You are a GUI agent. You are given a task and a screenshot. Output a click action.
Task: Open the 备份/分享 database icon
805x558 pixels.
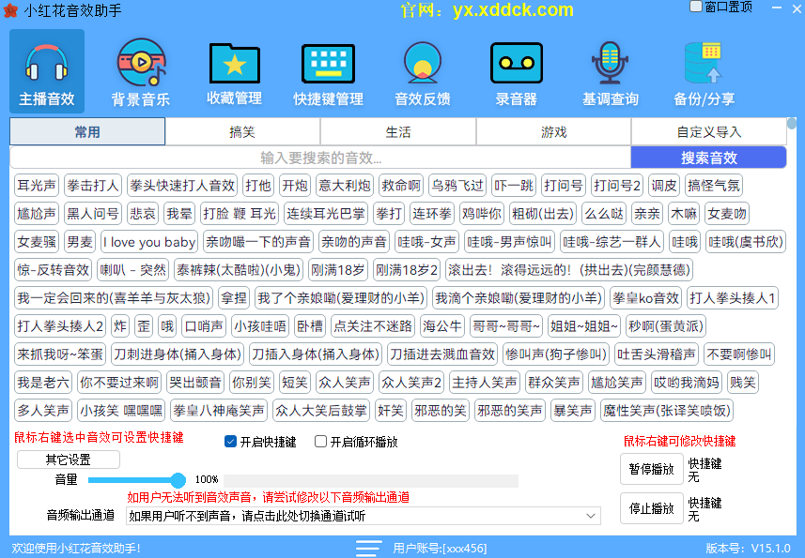[x=704, y=64]
